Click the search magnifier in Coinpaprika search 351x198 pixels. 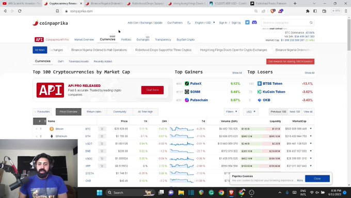pos(311,23)
